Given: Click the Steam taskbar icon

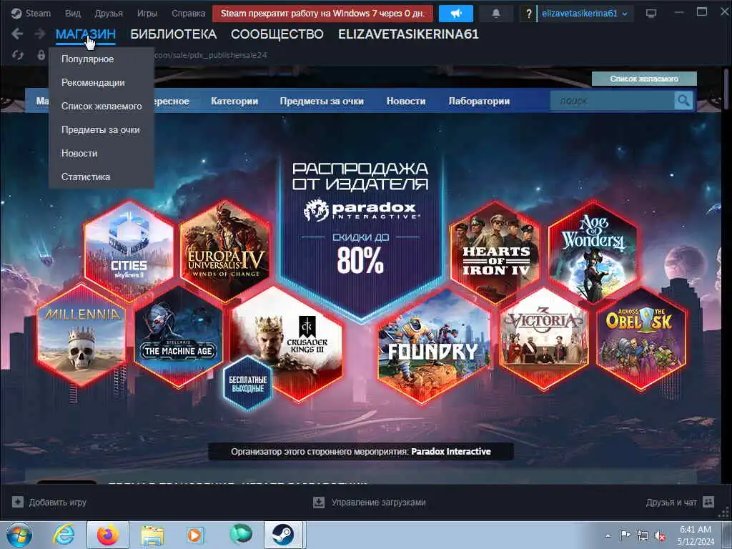Looking at the screenshot, I should 283,535.
